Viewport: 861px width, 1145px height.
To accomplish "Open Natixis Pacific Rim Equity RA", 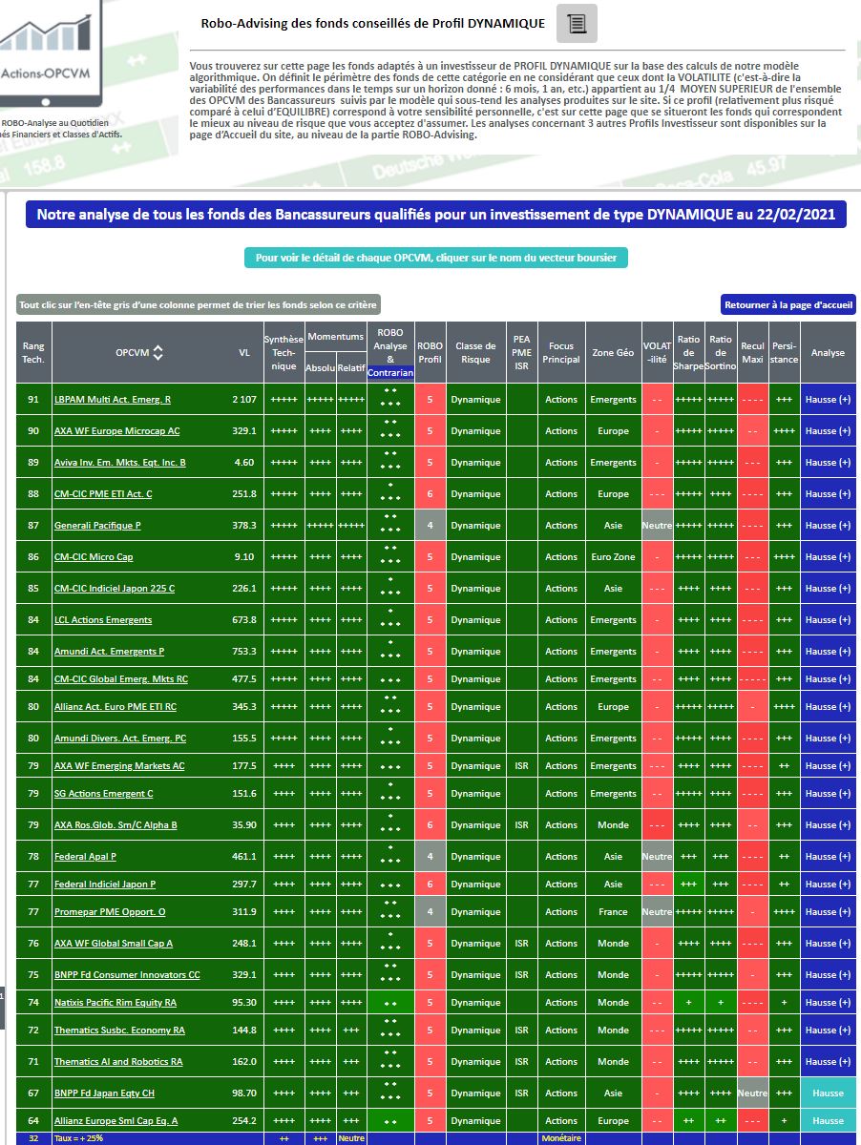I will [x=115, y=1003].
